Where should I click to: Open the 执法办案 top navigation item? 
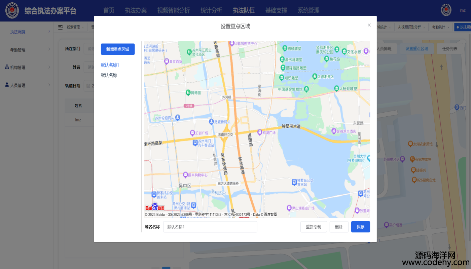pyautogui.click(x=136, y=10)
